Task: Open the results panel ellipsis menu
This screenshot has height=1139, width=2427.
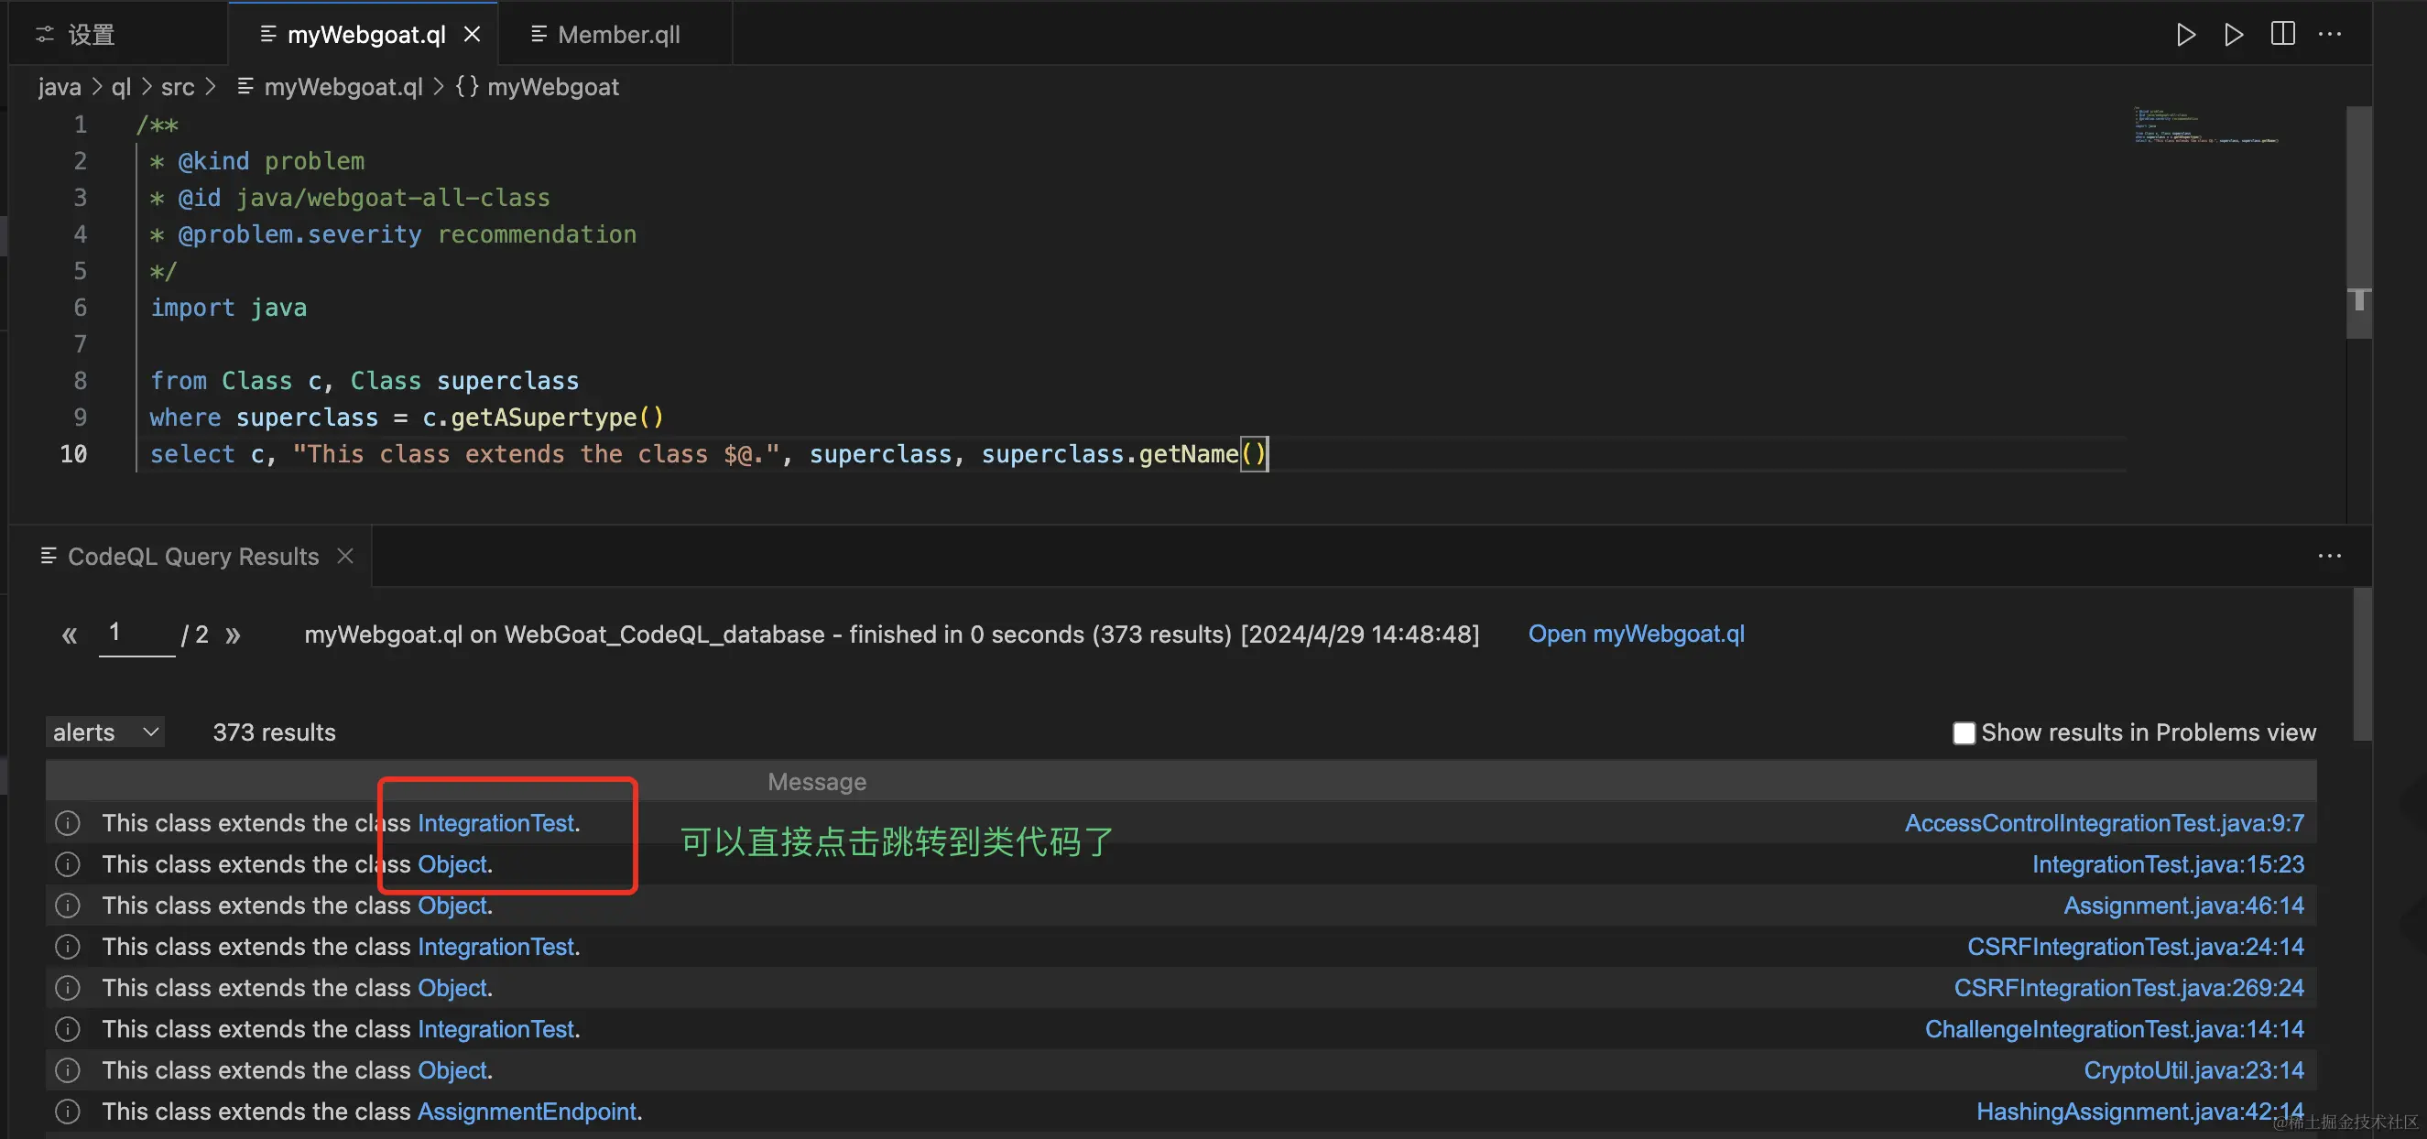Action: pos(2330,556)
